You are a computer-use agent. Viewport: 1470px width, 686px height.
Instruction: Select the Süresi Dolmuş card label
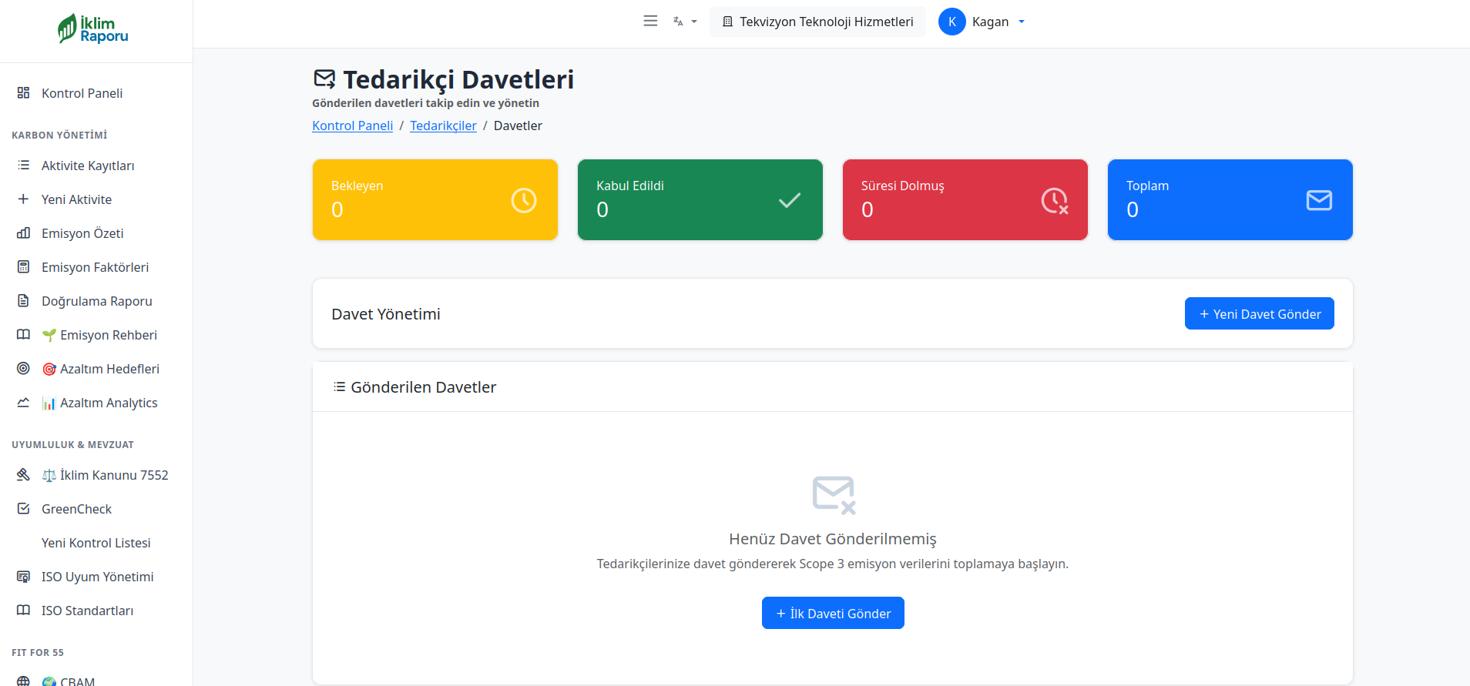tap(902, 186)
